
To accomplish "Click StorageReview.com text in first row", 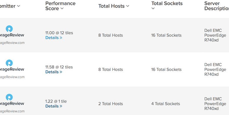I will 12,43.
